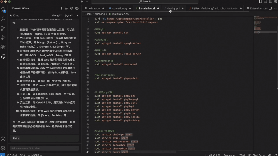Open the Extensions view
Screen dimensions: 278x156
[3, 47]
